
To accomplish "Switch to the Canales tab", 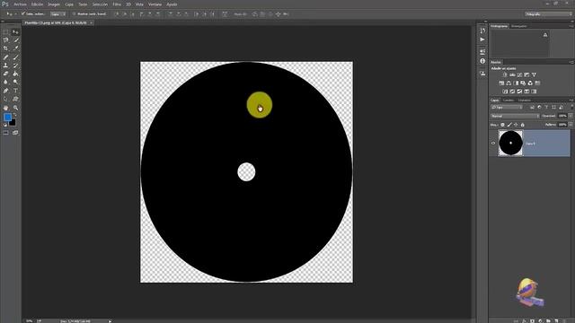I will 509,100.
